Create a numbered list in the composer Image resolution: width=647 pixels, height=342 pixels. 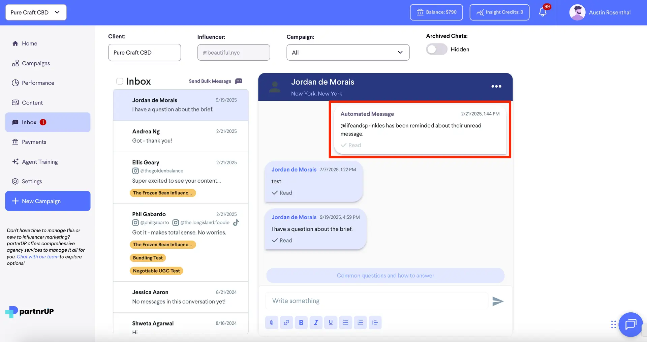(360, 322)
